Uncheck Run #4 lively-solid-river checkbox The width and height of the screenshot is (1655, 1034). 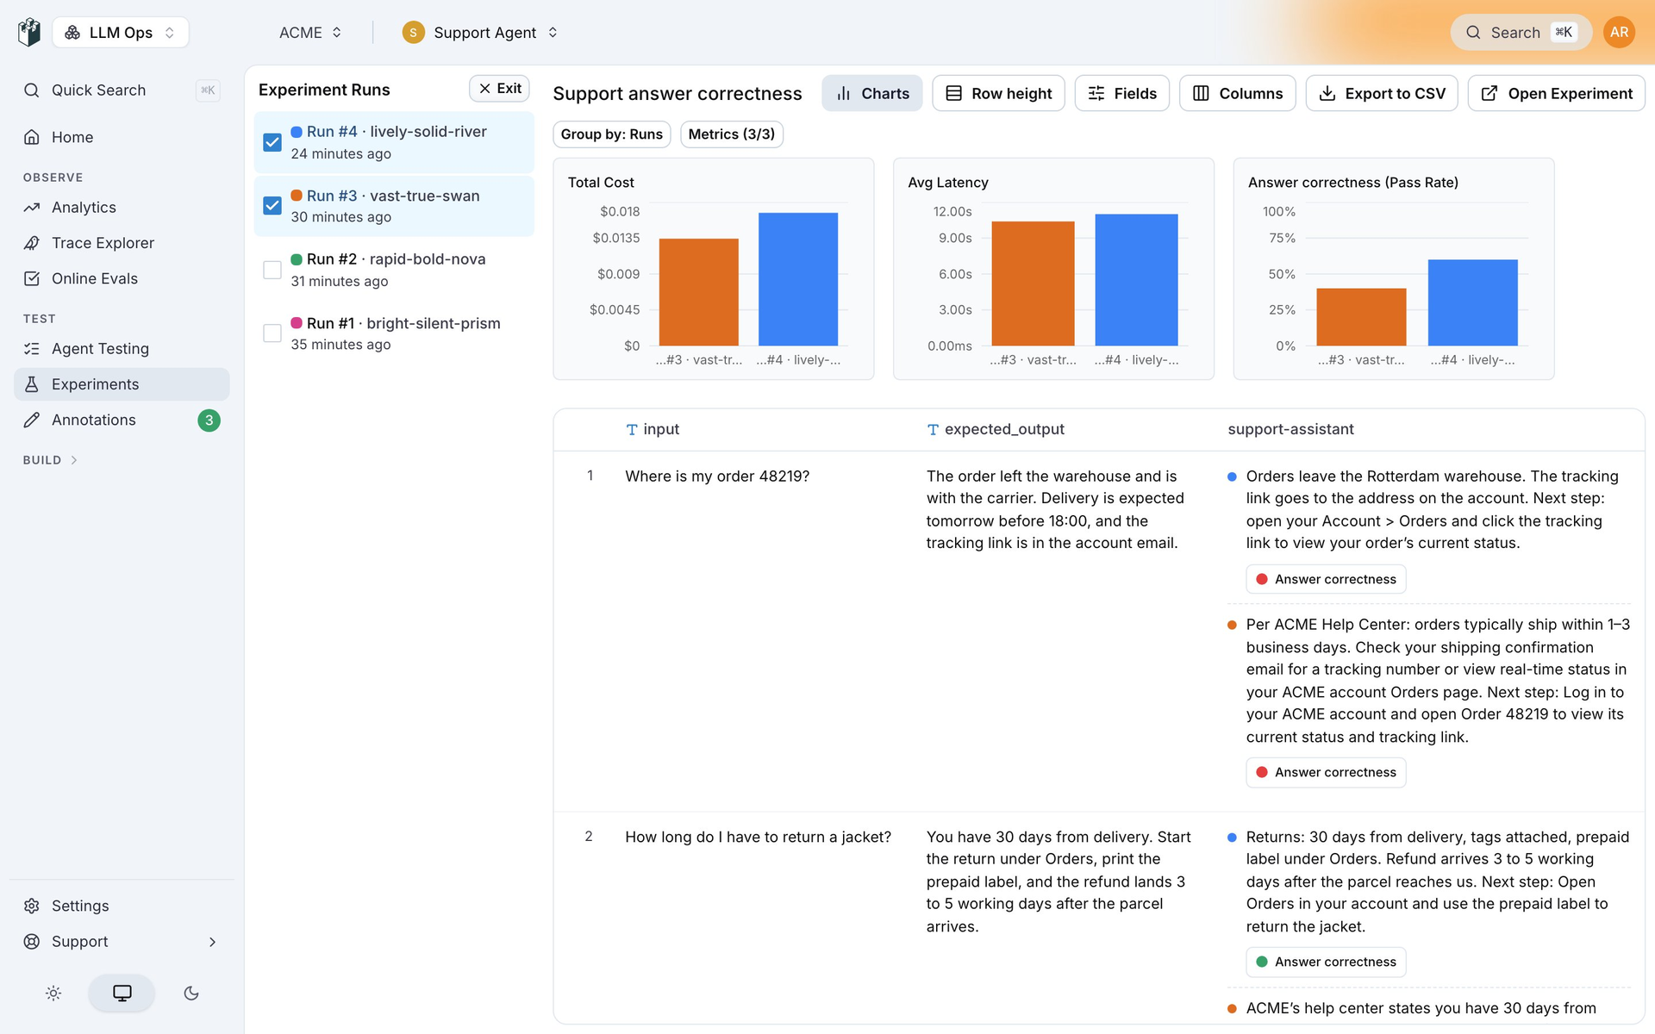tap(272, 142)
